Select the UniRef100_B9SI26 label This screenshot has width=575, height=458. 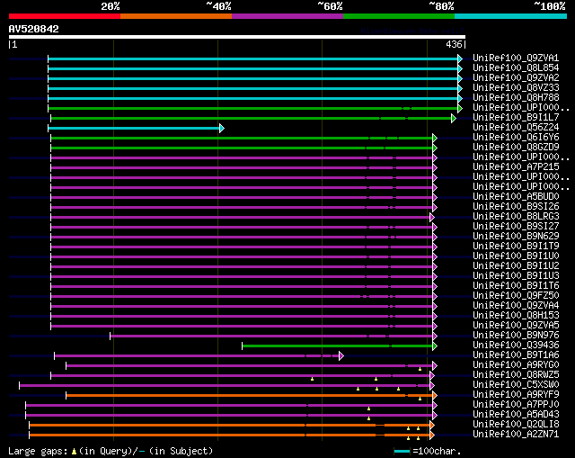point(516,207)
